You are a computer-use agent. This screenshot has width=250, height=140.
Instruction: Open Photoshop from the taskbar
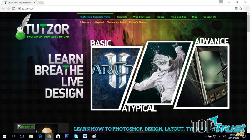(67, 136)
